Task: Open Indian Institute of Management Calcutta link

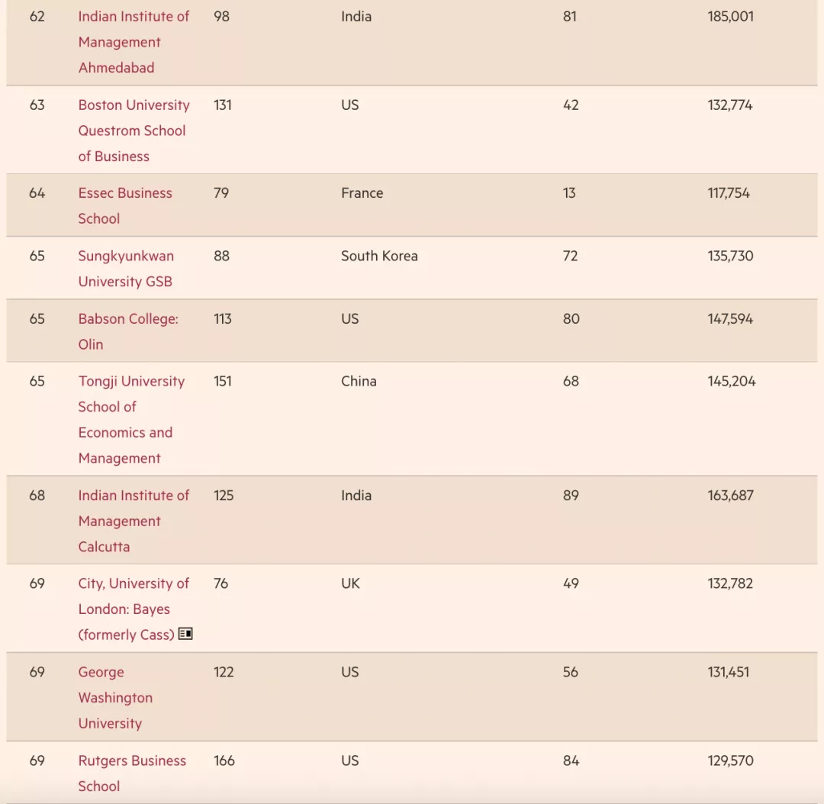Action: 133,521
